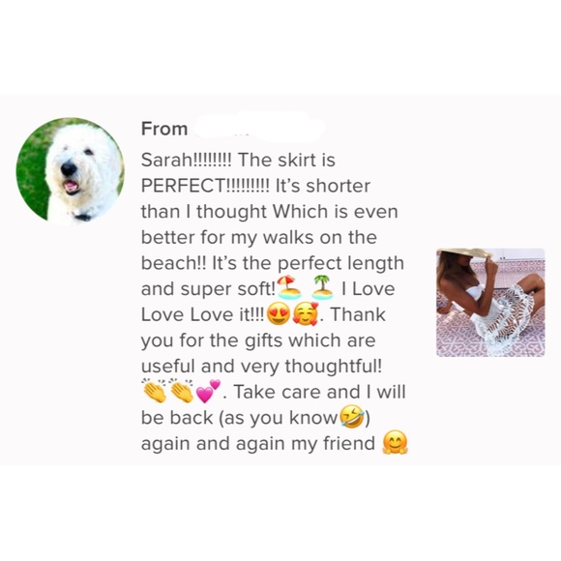This screenshot has height=561, width=561.
Task: Select the "From" sender label
Action: pos(164,129)
